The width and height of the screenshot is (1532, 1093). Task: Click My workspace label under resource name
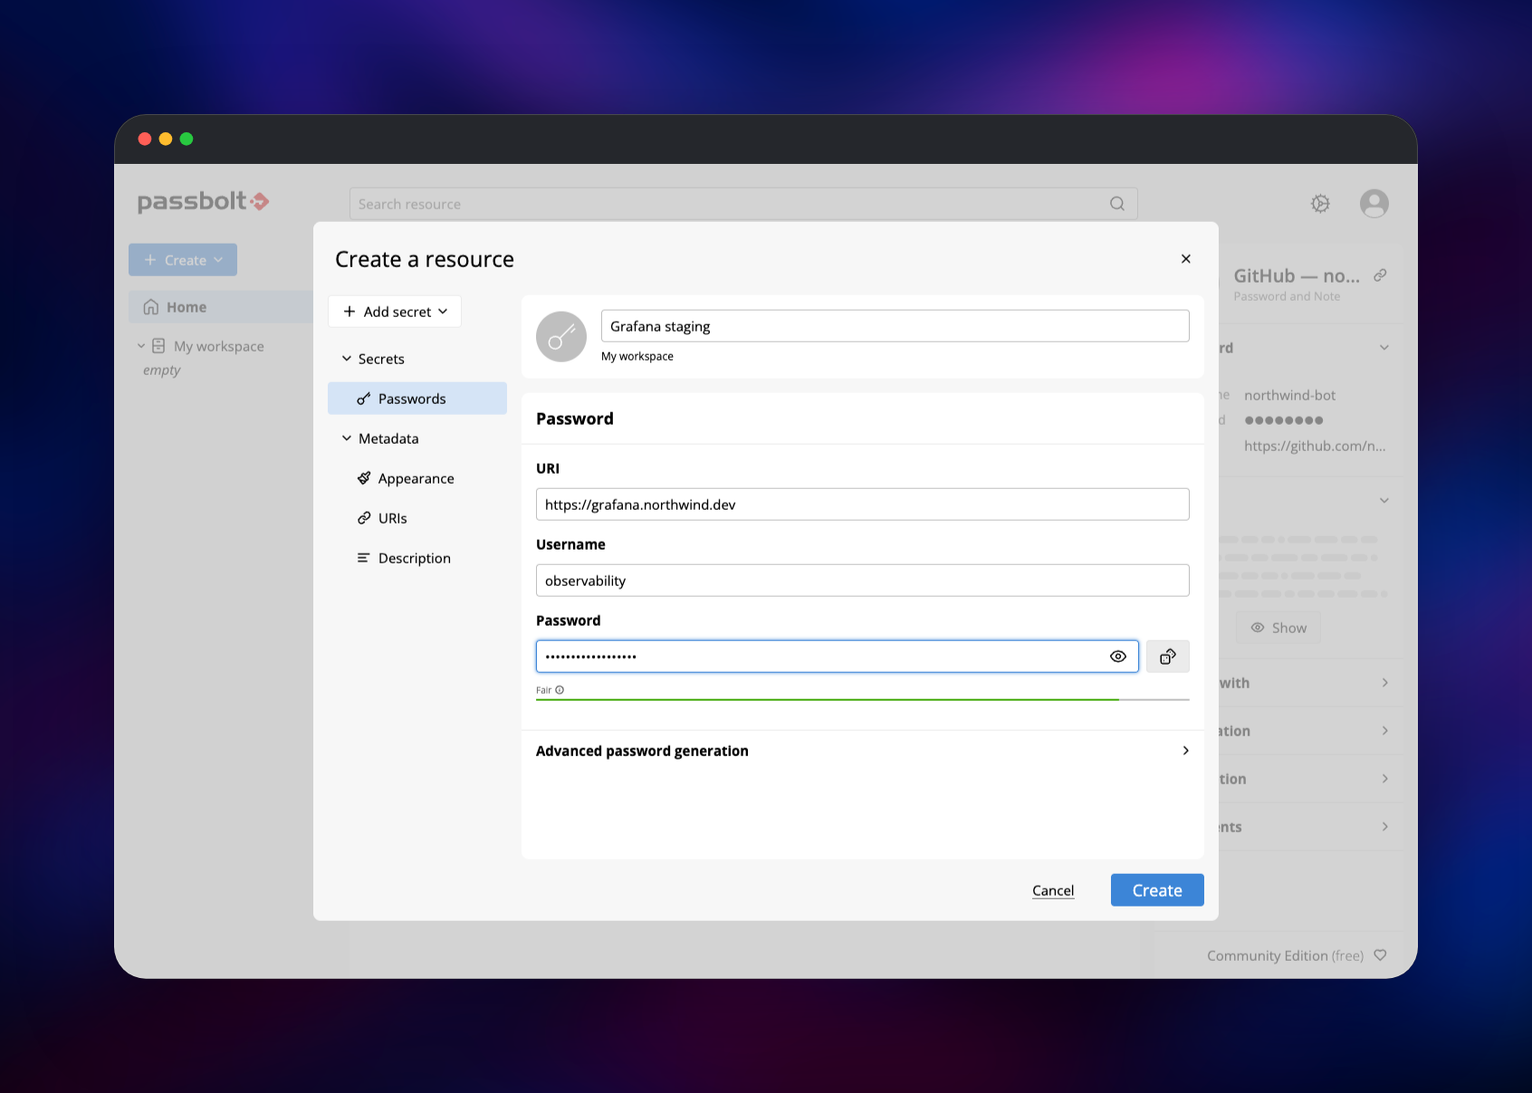(637, 356)
